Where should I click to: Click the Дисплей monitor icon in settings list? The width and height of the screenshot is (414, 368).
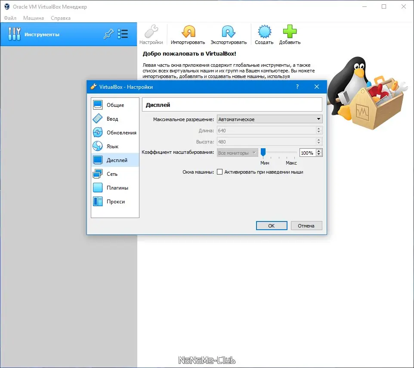click(98, 160)
